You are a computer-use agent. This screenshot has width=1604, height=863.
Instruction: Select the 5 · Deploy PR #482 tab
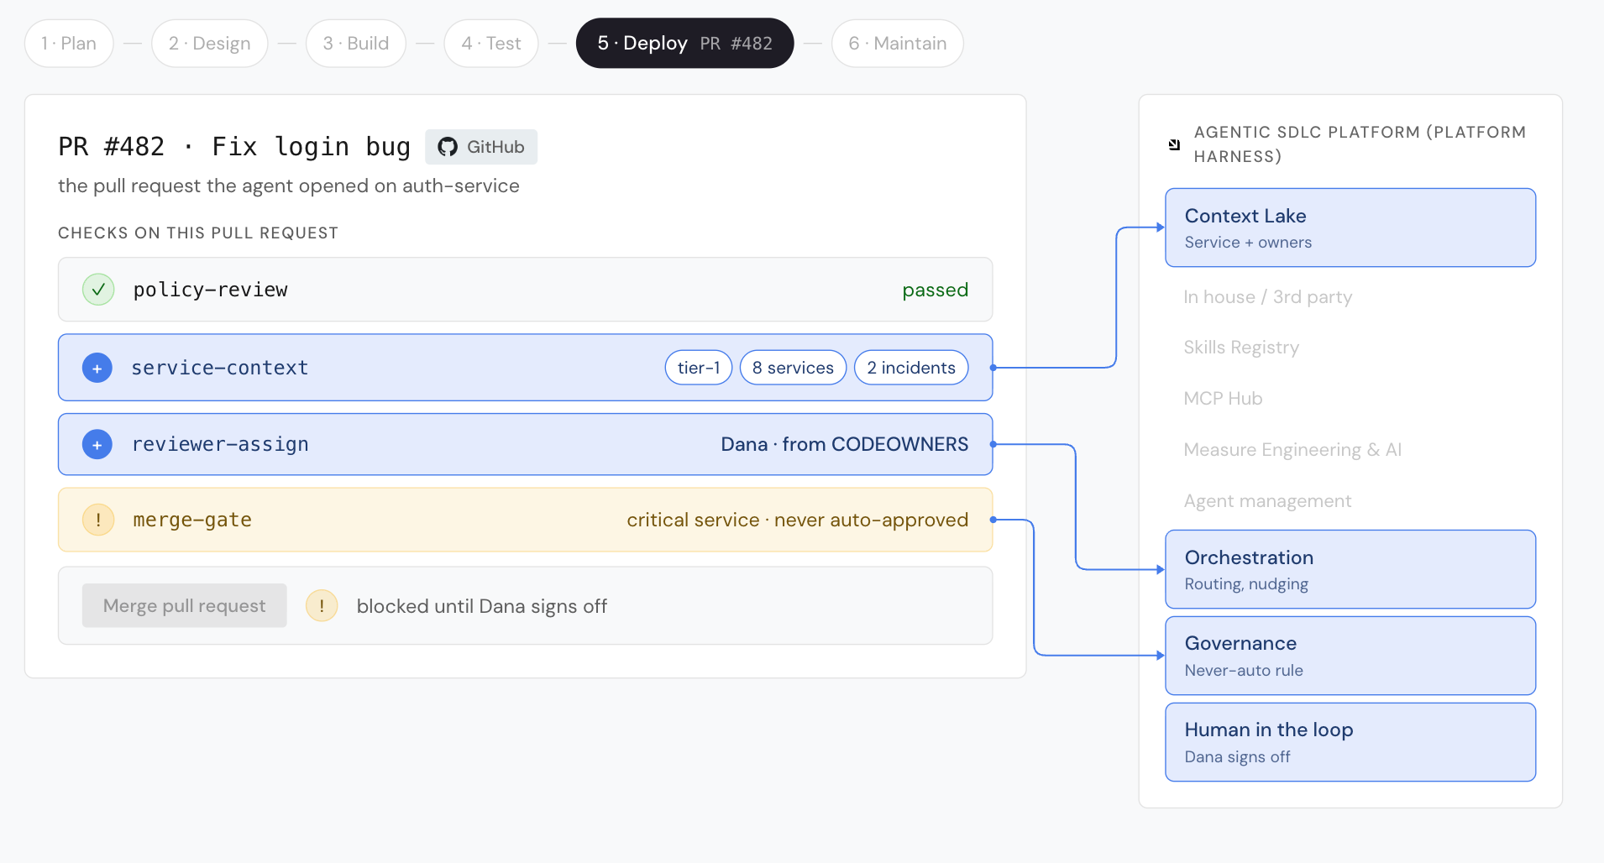point(684,44)
